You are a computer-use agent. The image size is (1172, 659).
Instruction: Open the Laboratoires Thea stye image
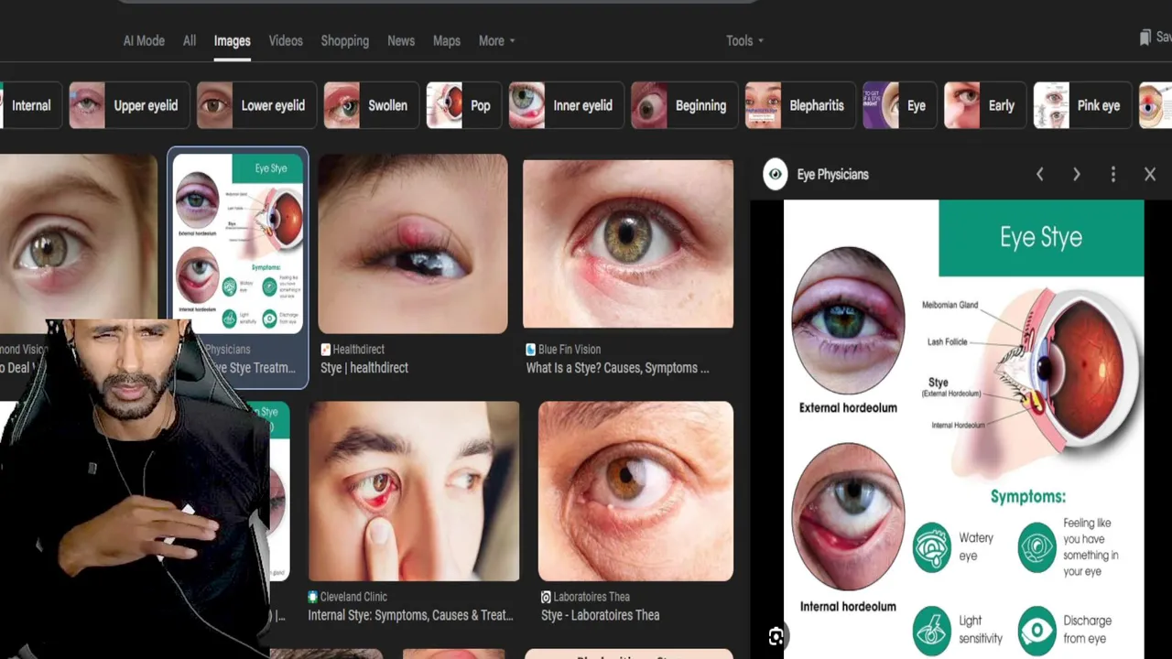click(x=635, y=491)
